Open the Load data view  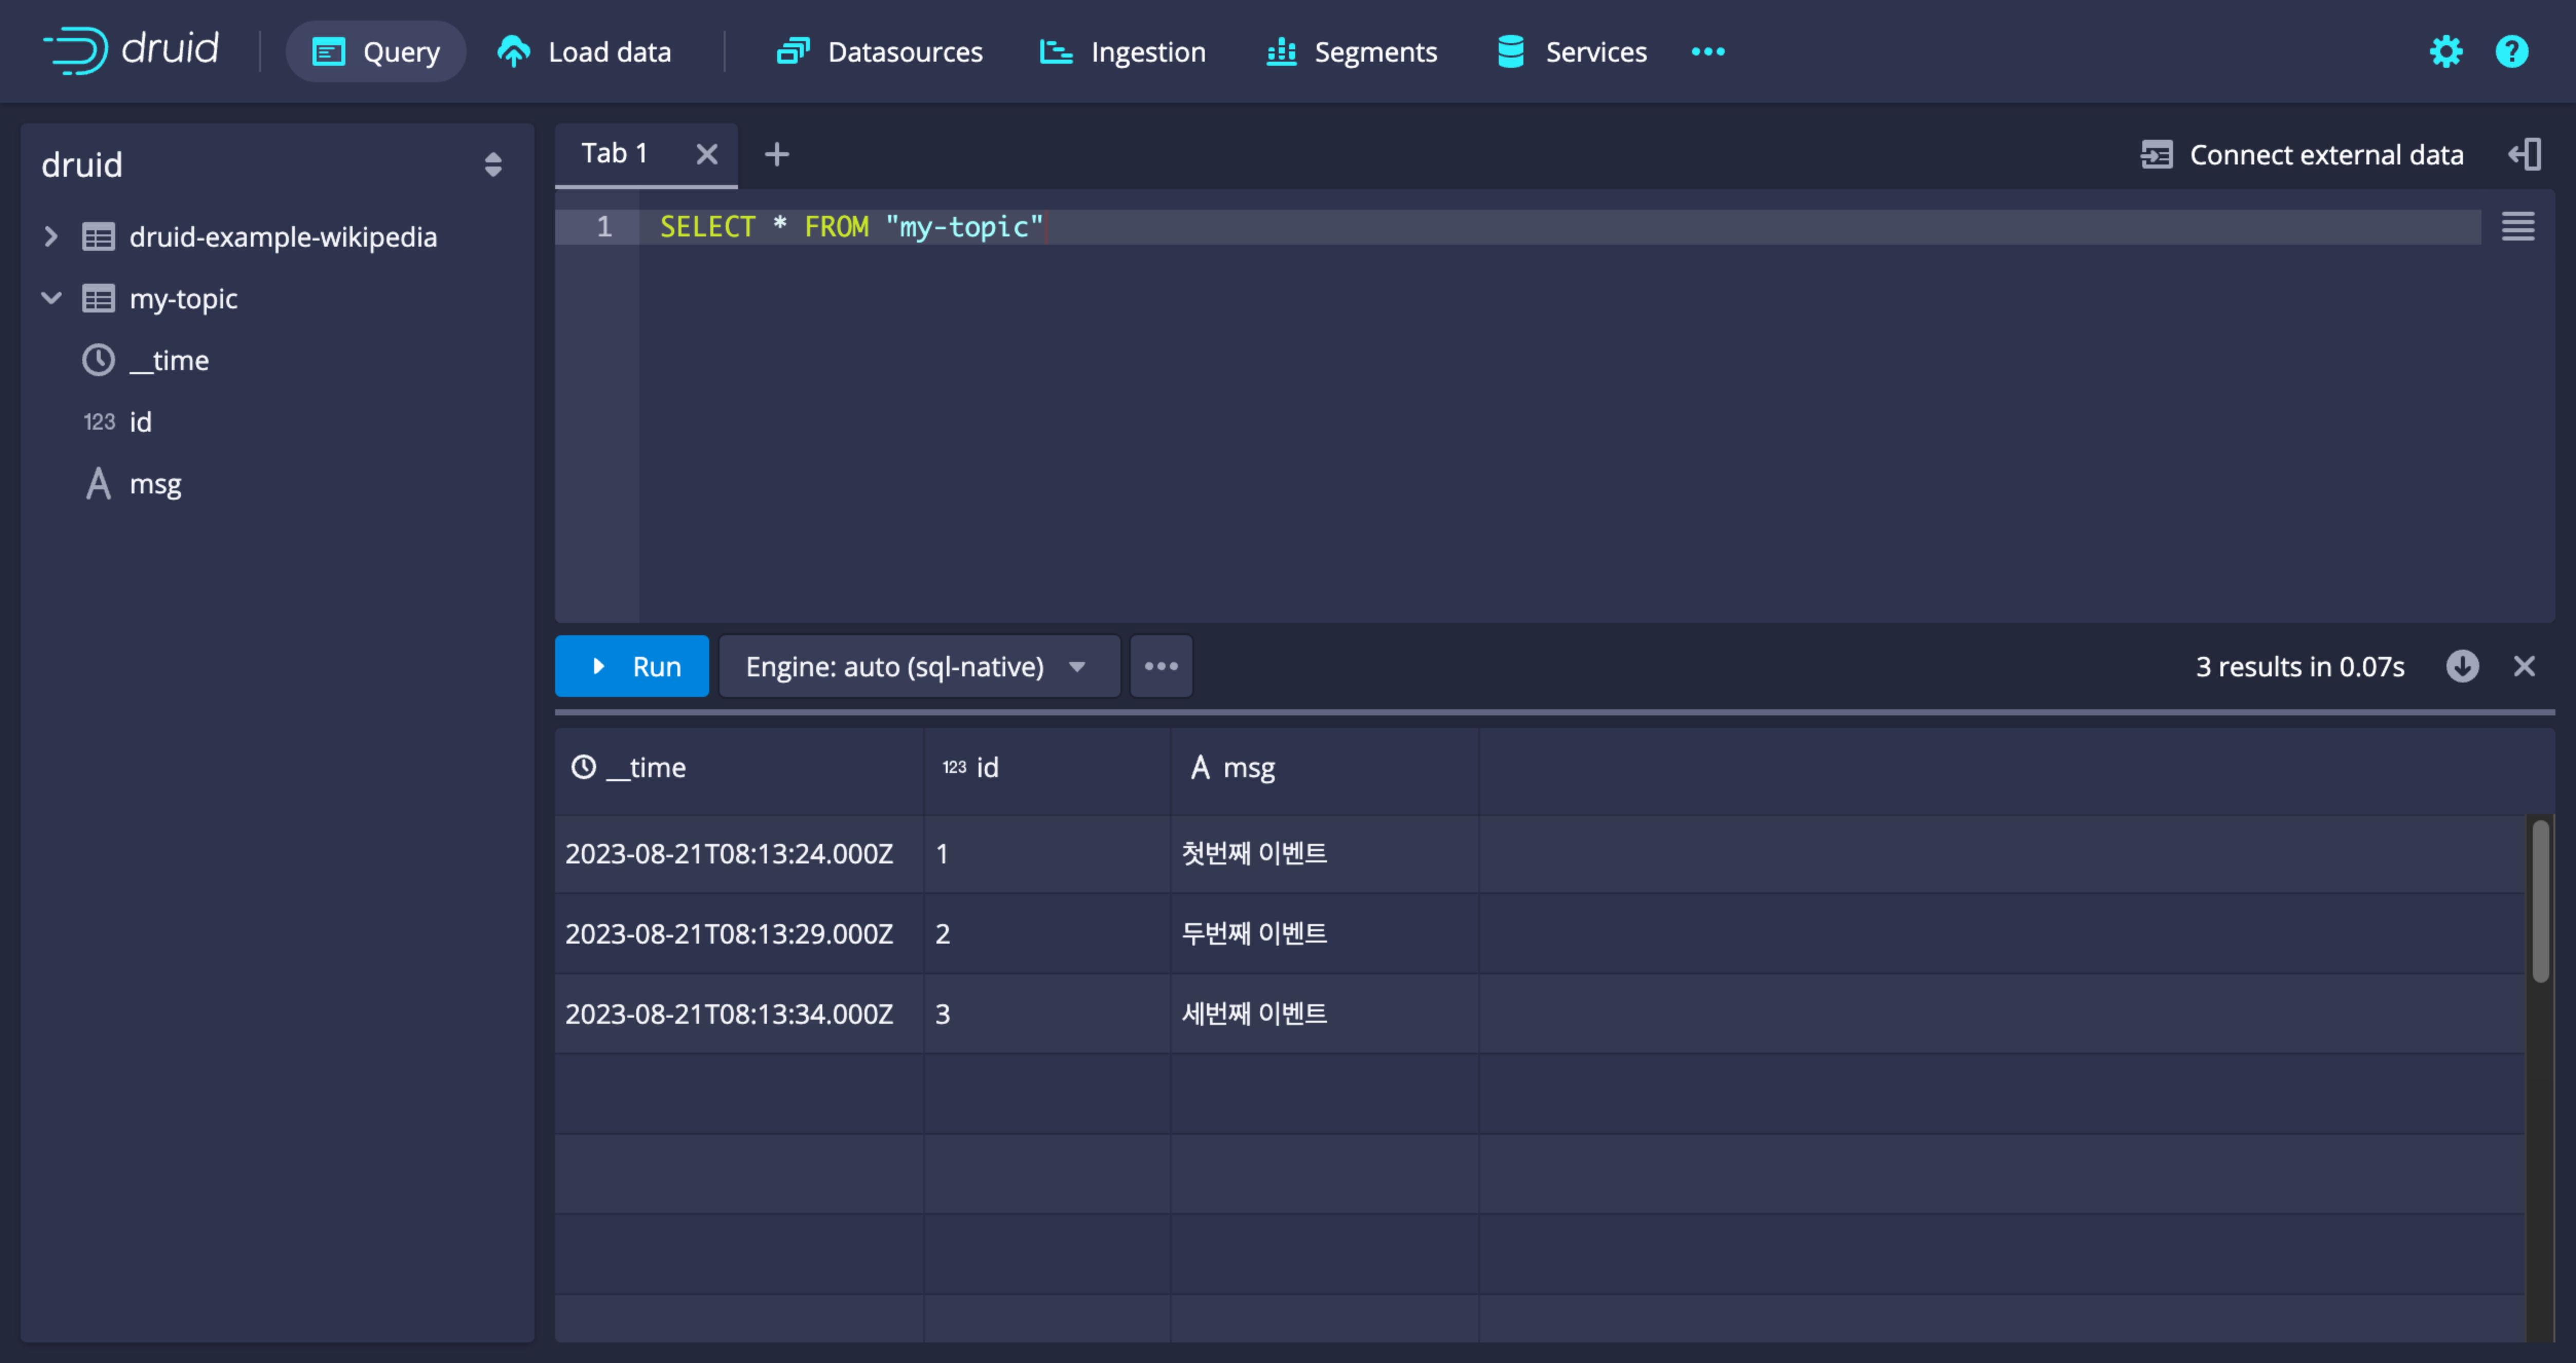(x=585, y=51)
